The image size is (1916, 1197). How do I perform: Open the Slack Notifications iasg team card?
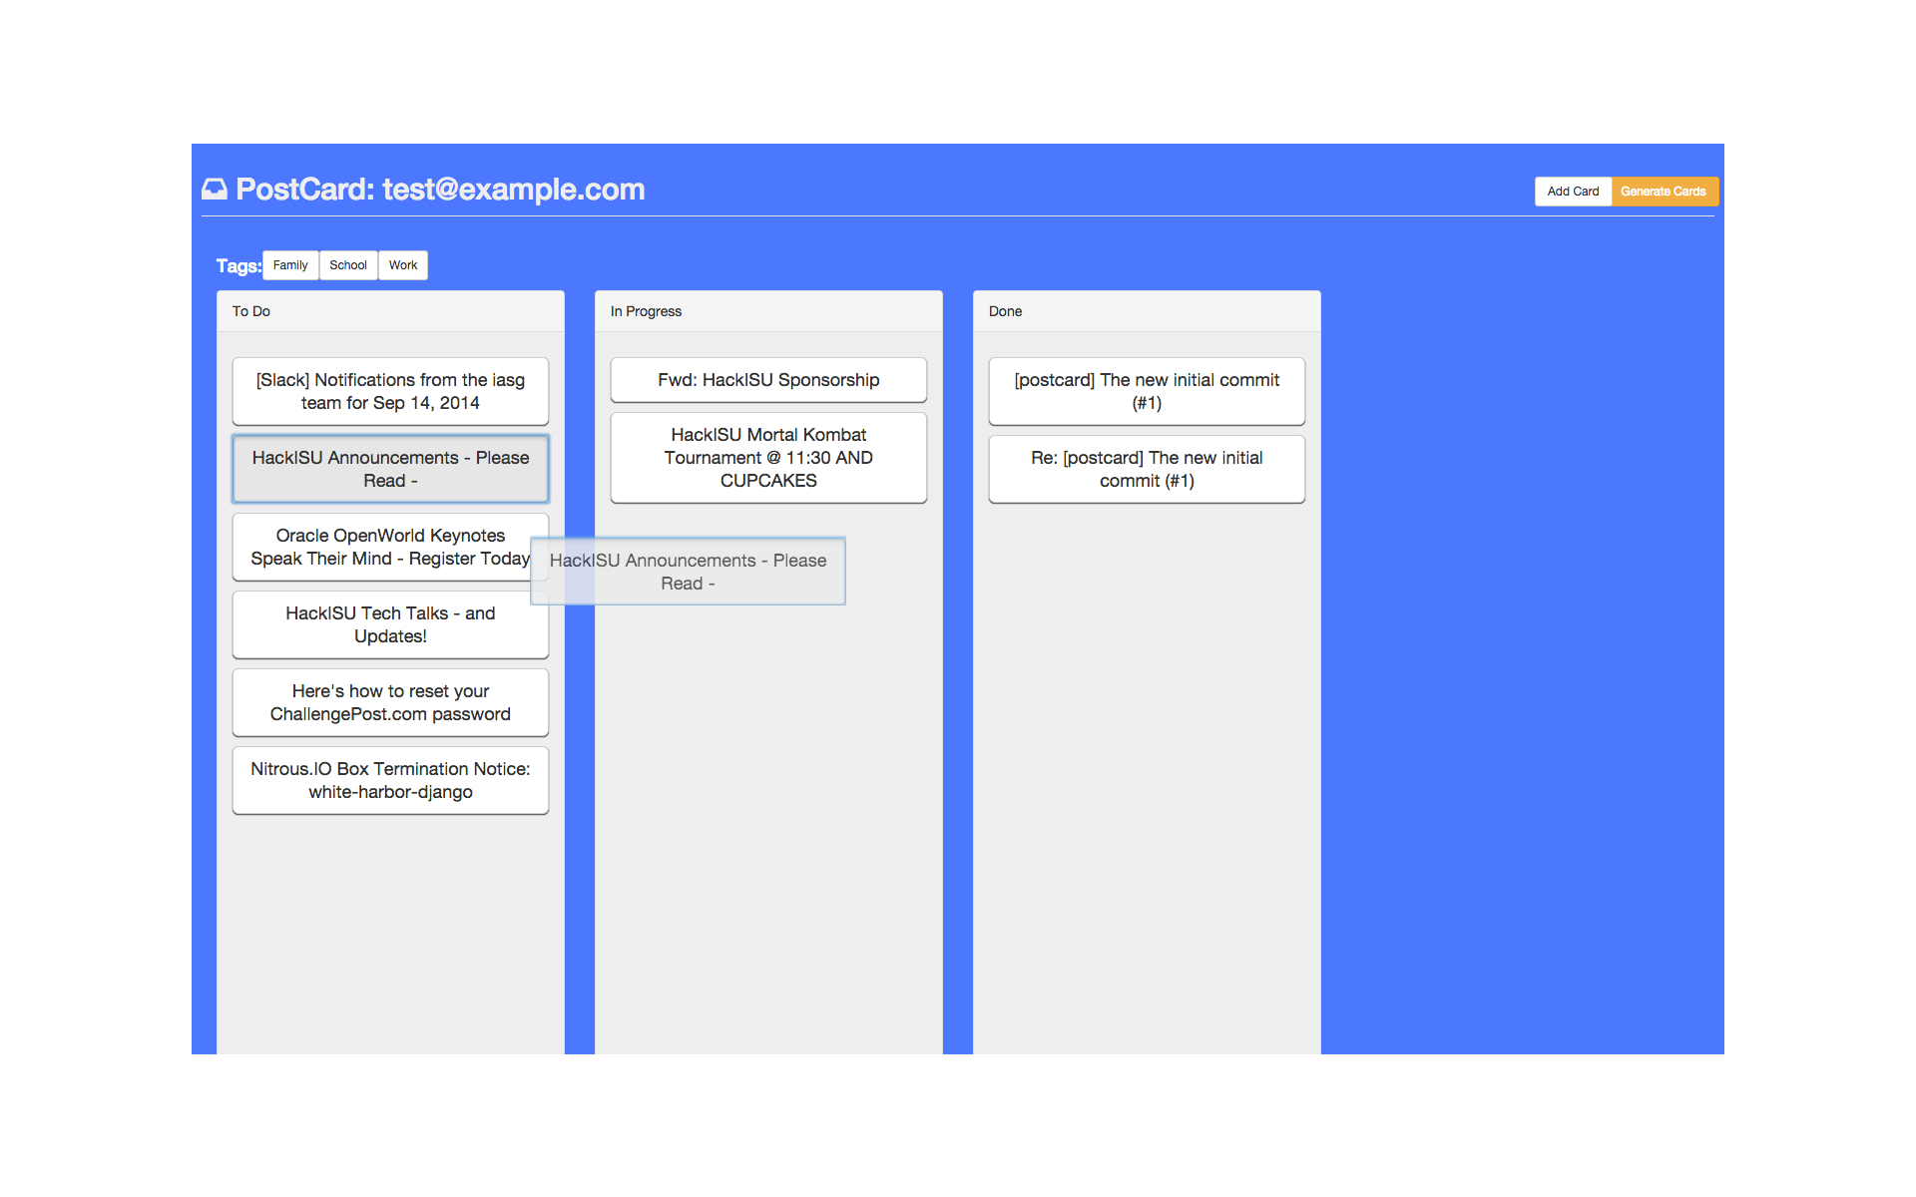click(x=390, y=391)
